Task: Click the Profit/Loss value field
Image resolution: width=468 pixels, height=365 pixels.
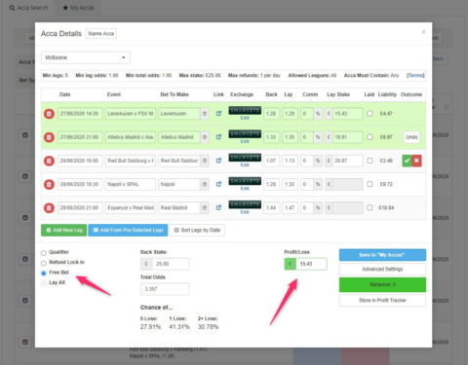Action: (311, 264)
